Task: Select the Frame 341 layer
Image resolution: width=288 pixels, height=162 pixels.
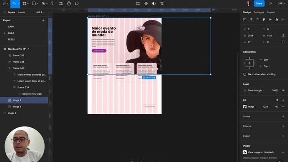Action: coord(18,68)
